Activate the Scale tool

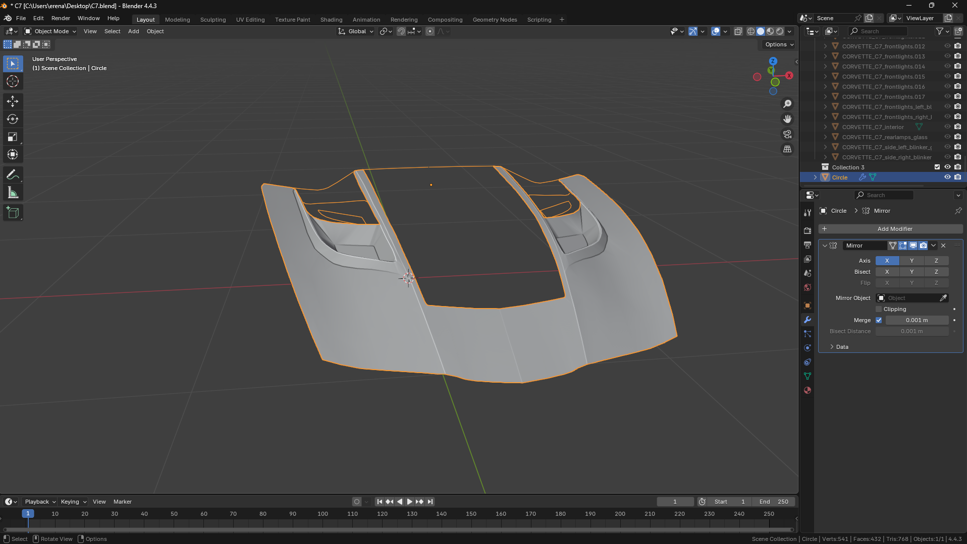13,137
